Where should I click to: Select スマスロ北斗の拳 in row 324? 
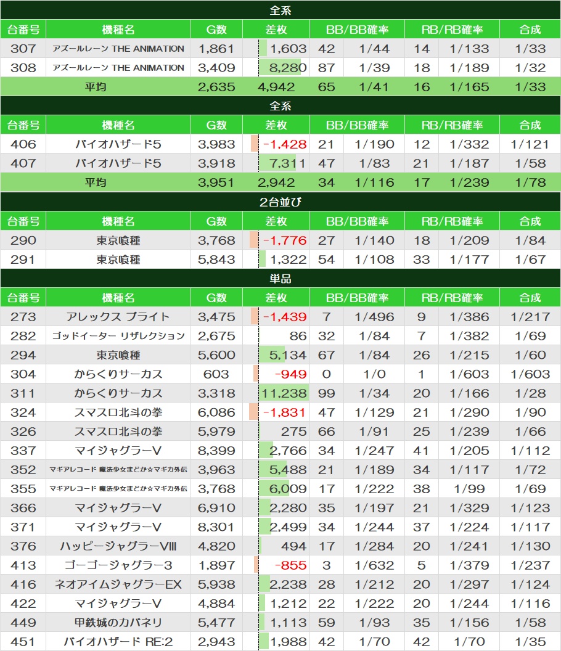(118, 412)
